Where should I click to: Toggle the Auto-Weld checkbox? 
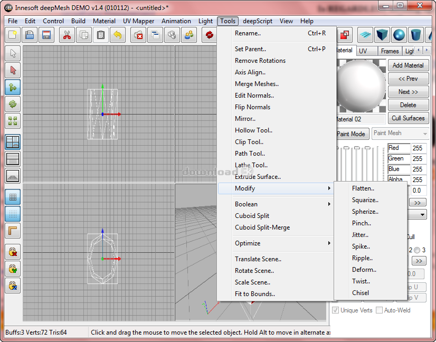tap(379, 310)
